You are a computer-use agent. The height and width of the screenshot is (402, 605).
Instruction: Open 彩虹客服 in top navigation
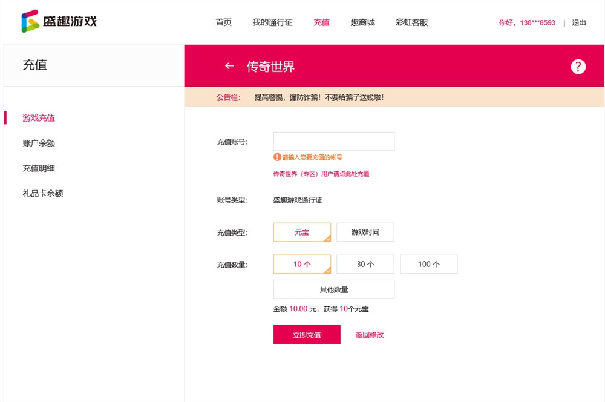coord(411,22)
